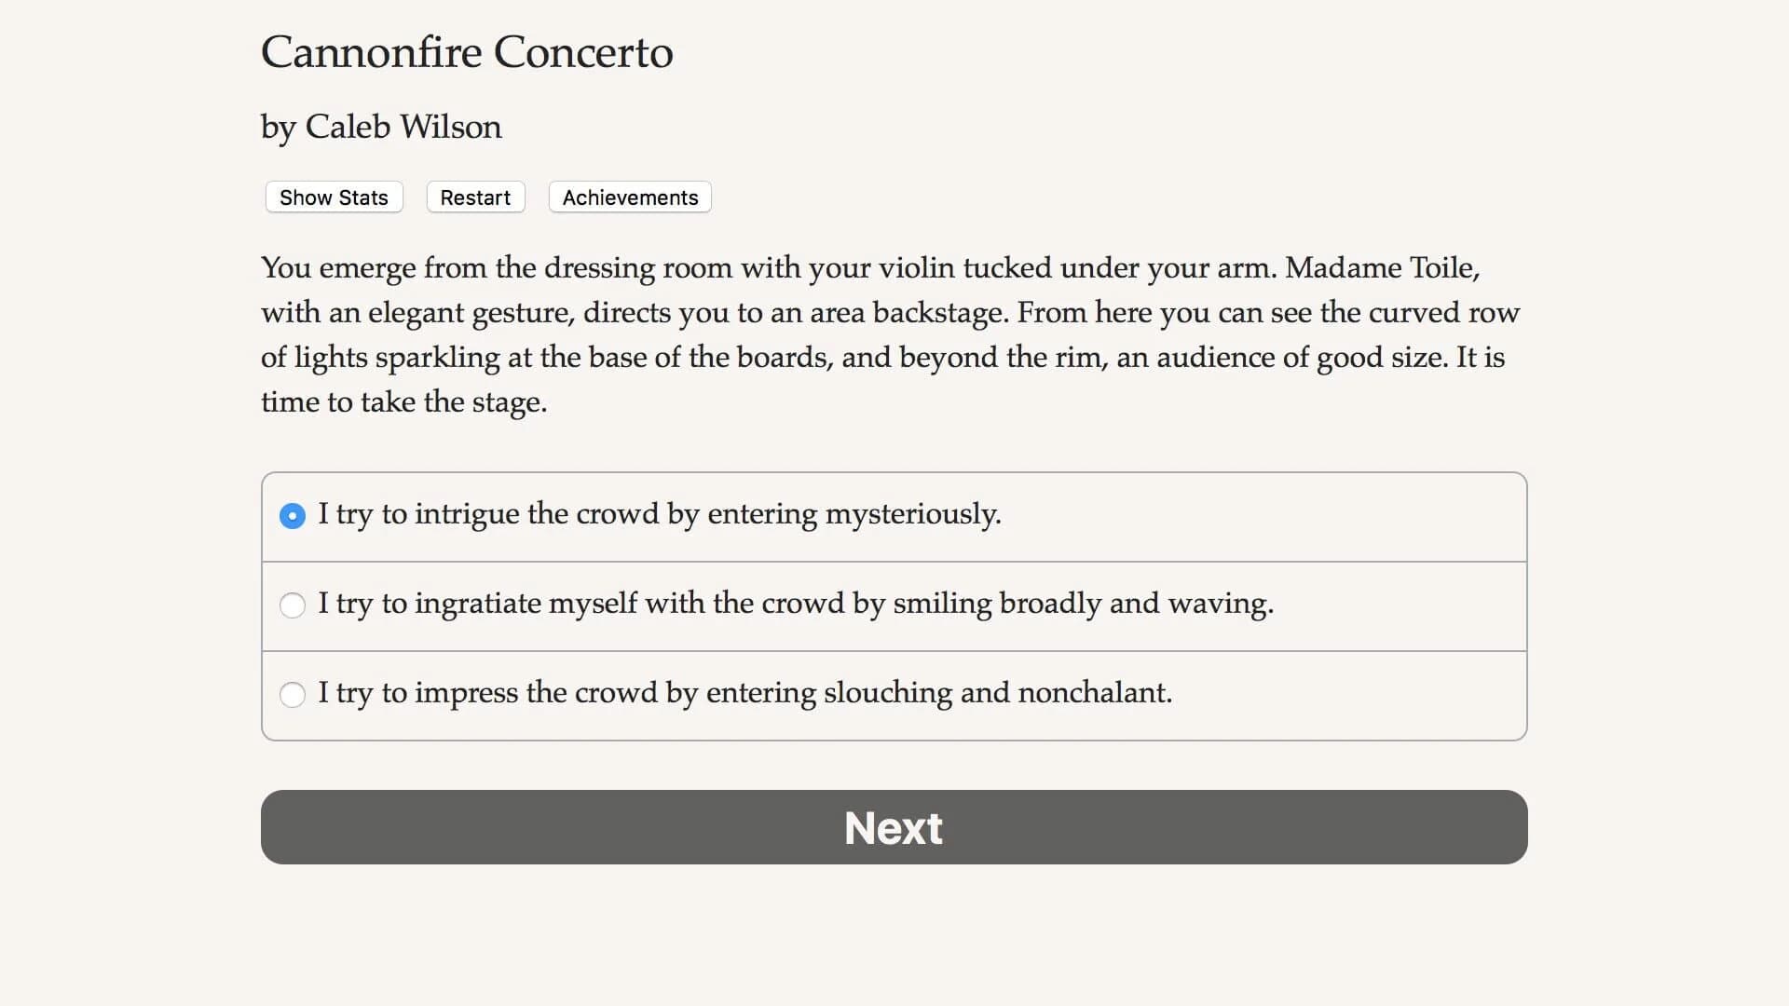1789x1006 pixels.
Task: Confirm your choice with the Next button
Action: pyautogui.click(x=893, y=827)
